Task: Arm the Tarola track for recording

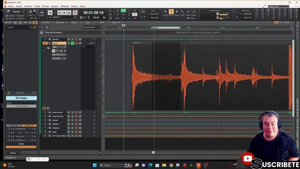Action: click(76, 43)
